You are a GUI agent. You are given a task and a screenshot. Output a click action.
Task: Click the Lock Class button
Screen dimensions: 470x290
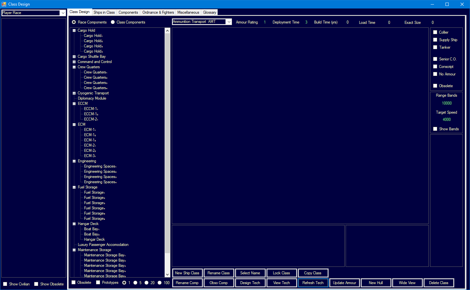(281, 273)
